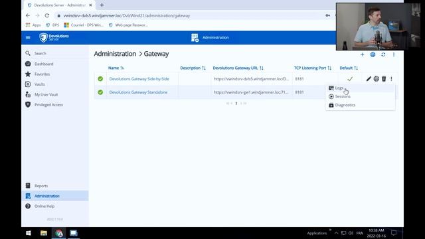Click the globe icon on Side-by-Side row
425x239 pixels.
(x=377, y=79)
